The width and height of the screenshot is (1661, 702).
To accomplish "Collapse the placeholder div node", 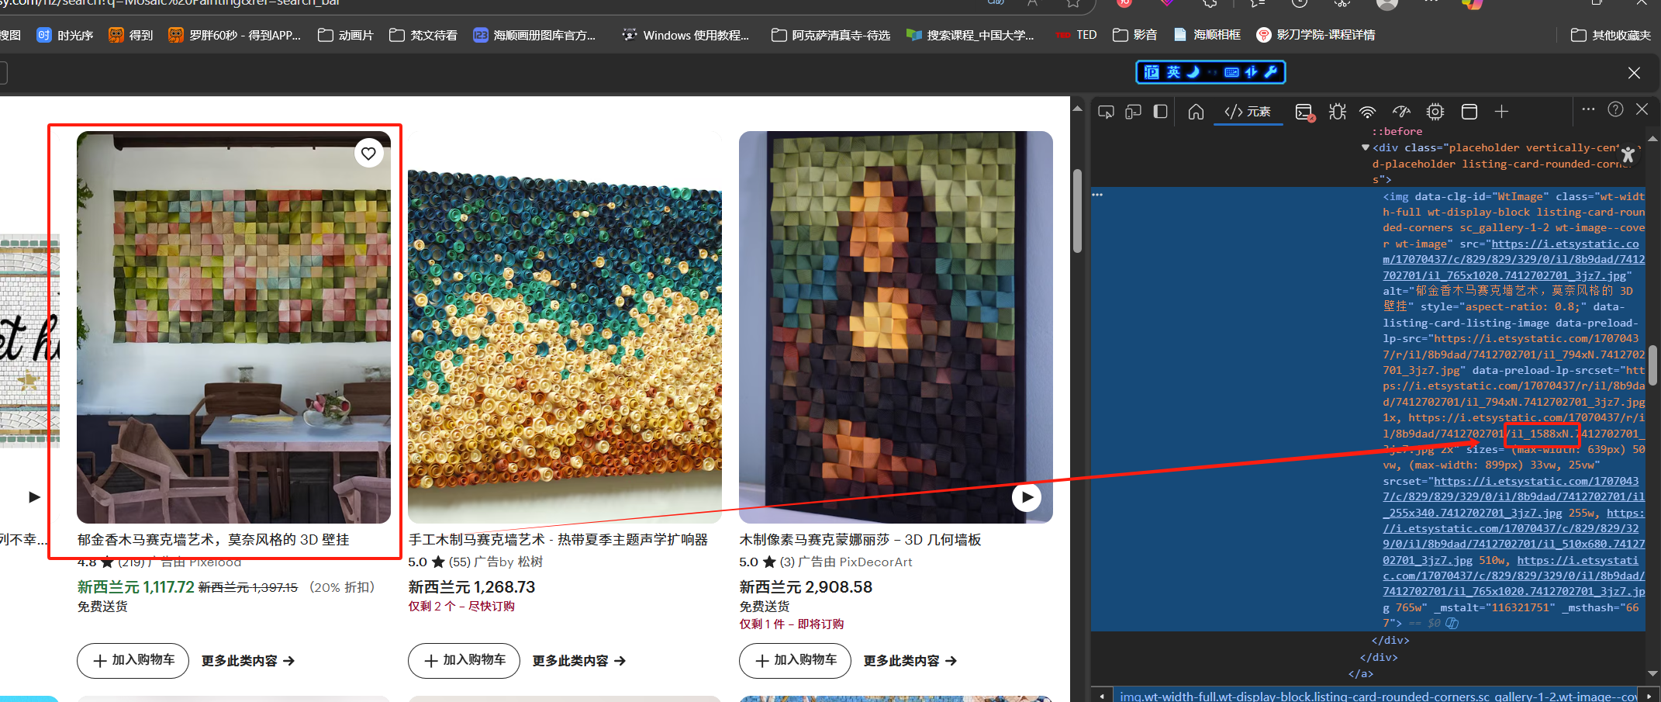I will pyautogui.click(x=1366, y=147).
